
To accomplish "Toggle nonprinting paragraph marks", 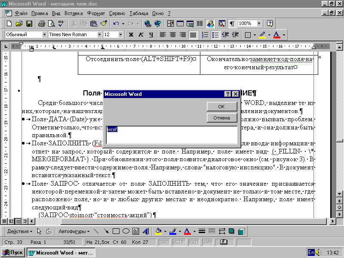I will [x=232, y=24].
